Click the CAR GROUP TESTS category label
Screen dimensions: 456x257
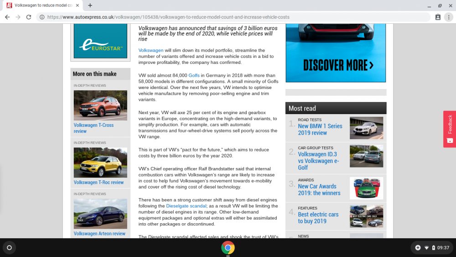click(316, 148)
